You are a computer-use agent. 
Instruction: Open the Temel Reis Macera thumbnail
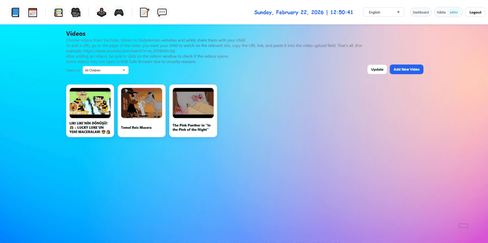point(142,103)
